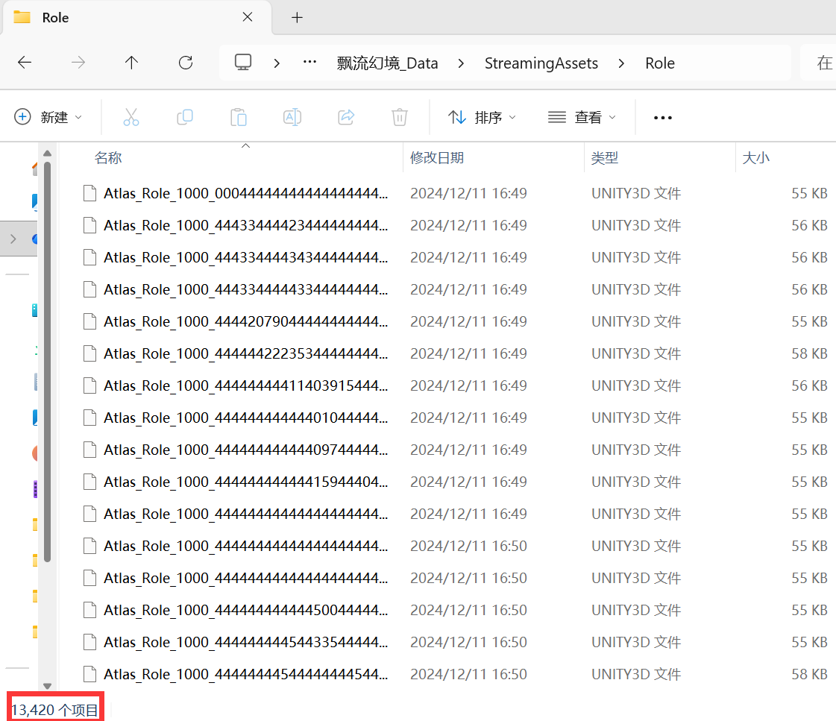Expand the hidden breadcrumb path ellipsis
836x721 pixels.
tap(309, 63)
